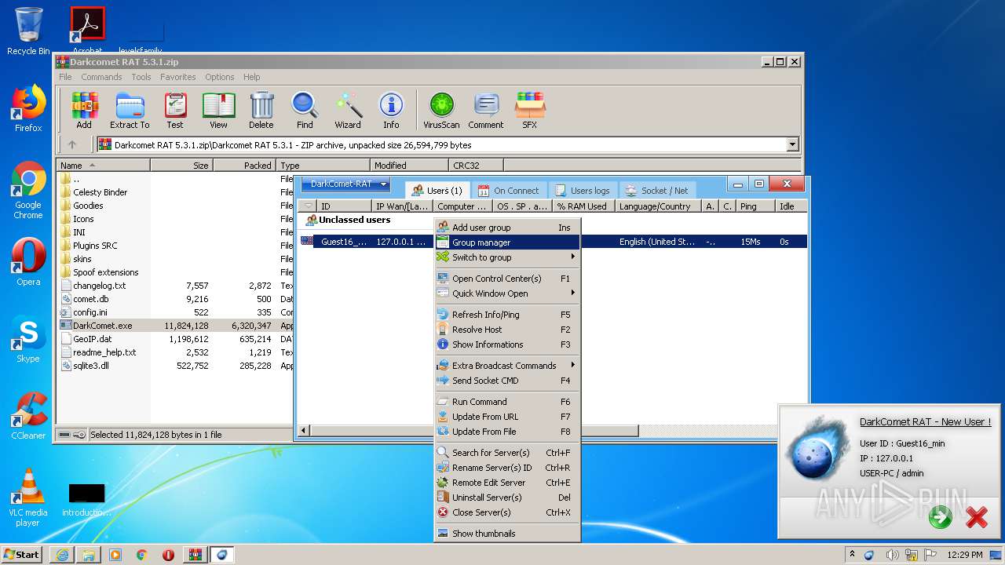Open the Wizard wand icon
Screen dimensions: 1005x565
[348, 111]
